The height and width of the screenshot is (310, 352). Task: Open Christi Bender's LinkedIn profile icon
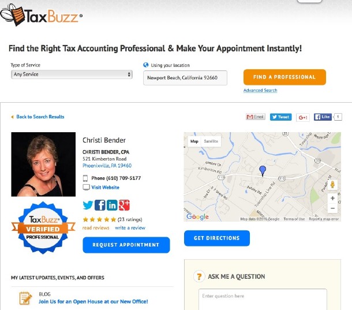tap(112, 205)
